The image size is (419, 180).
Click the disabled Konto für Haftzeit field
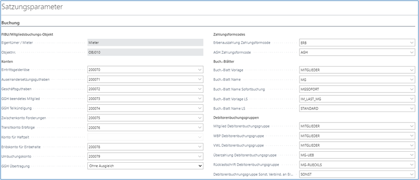pos(145,137)
